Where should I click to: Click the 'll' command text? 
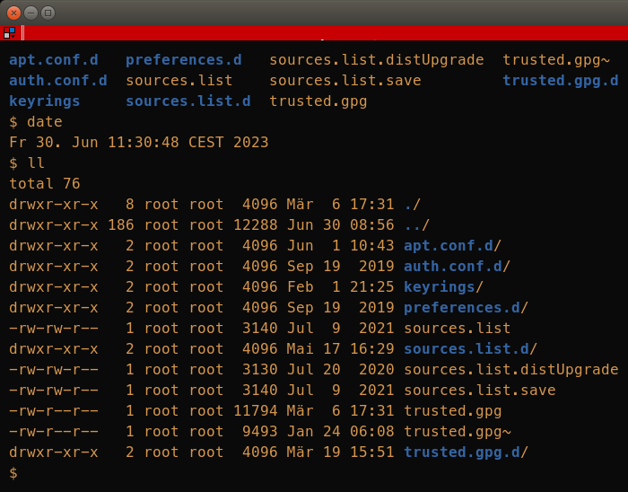tap(36, 163)
